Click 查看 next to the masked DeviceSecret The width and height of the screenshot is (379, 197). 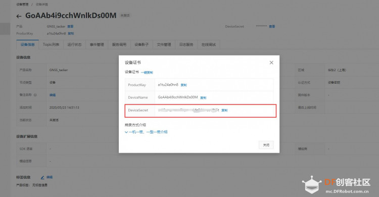[x=272, y=26]
